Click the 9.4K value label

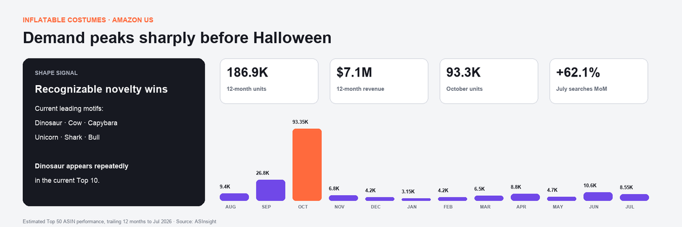click(225, 187)
